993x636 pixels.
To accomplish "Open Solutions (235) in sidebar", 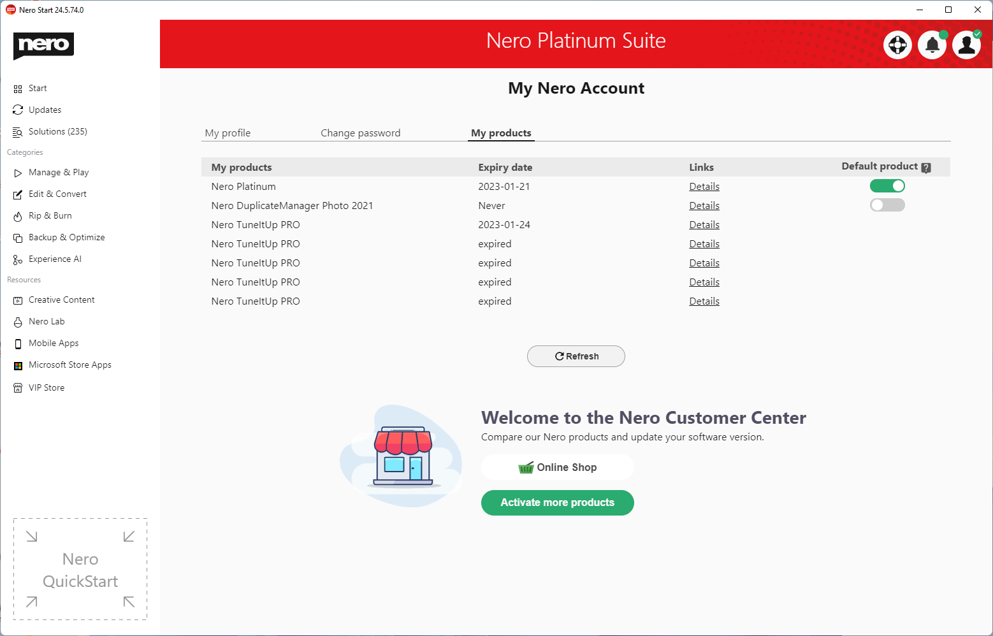I will (57, 132).
